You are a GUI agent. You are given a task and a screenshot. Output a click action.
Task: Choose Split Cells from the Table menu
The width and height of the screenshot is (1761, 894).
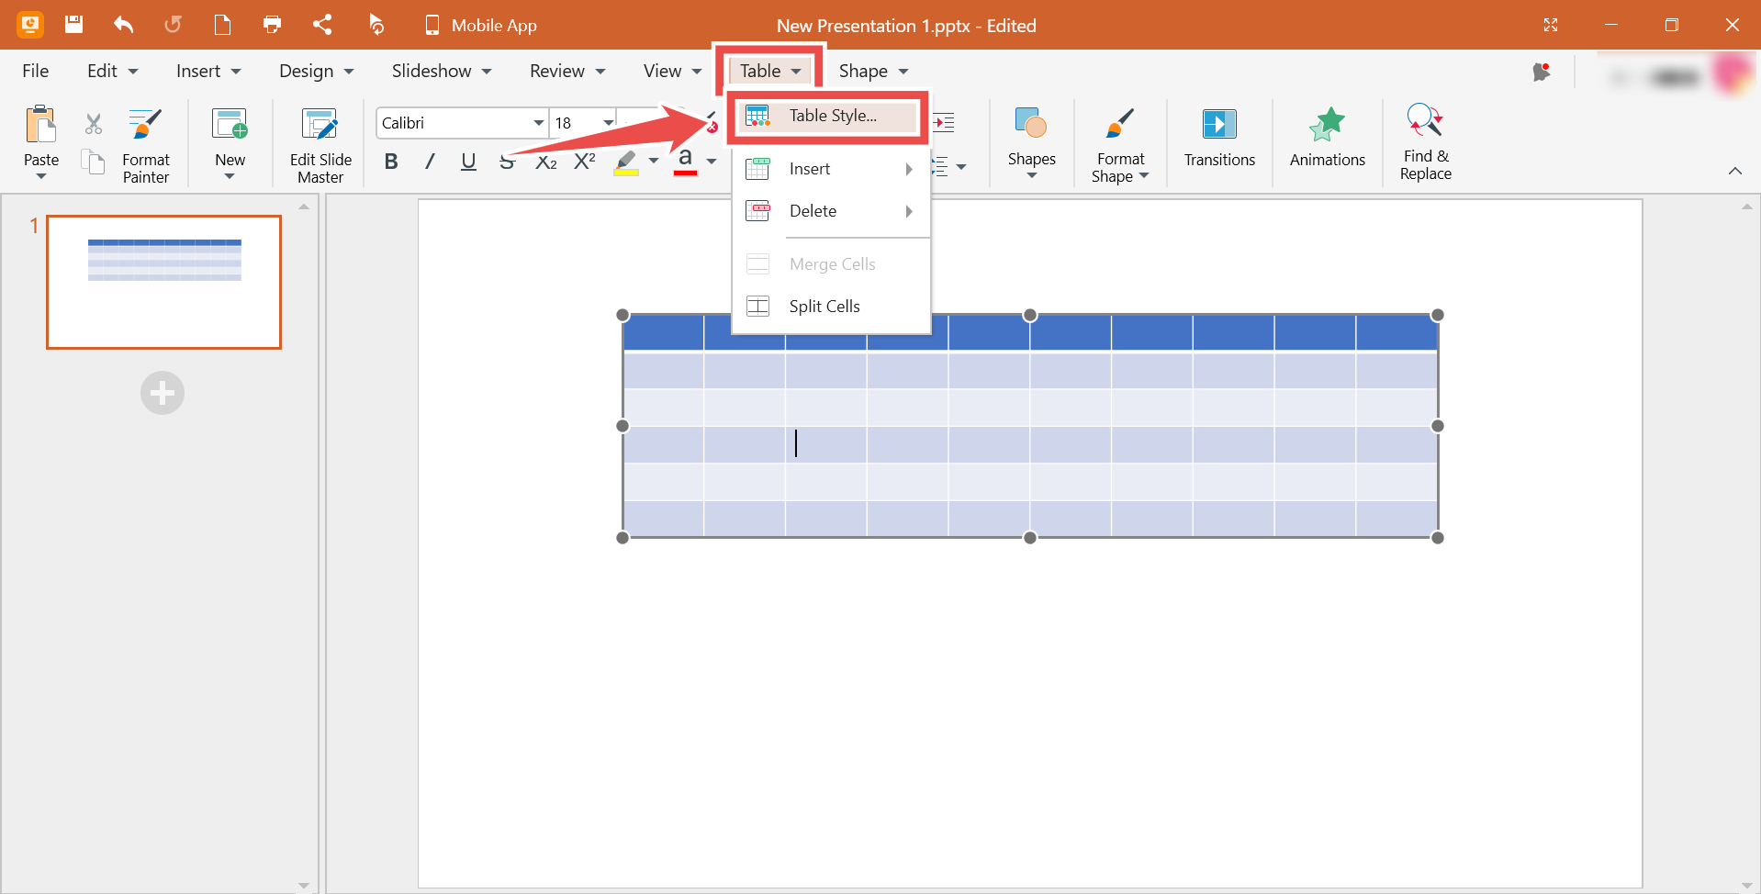(x=825, y=306)
